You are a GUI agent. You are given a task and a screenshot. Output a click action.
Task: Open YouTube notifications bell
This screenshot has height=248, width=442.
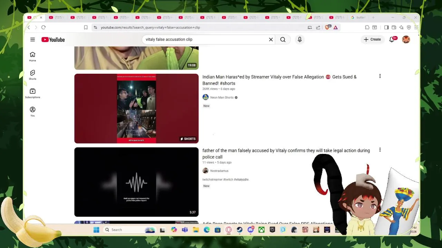coord(392,40)
